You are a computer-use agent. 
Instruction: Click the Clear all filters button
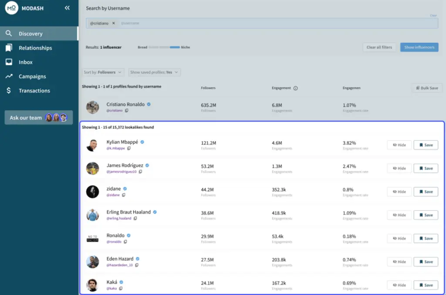tap(379, 47)
